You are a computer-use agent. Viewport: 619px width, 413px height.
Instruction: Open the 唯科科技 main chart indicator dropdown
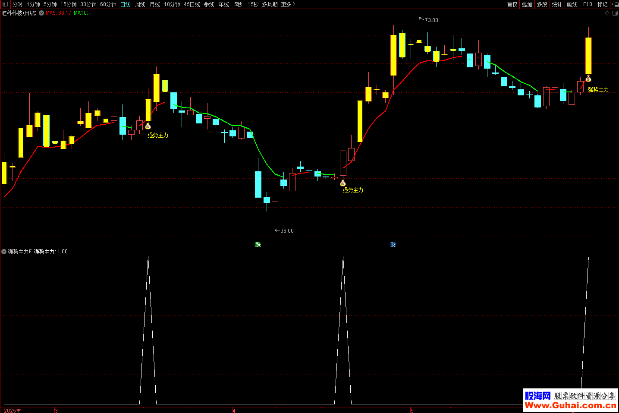tap(41, 13)
